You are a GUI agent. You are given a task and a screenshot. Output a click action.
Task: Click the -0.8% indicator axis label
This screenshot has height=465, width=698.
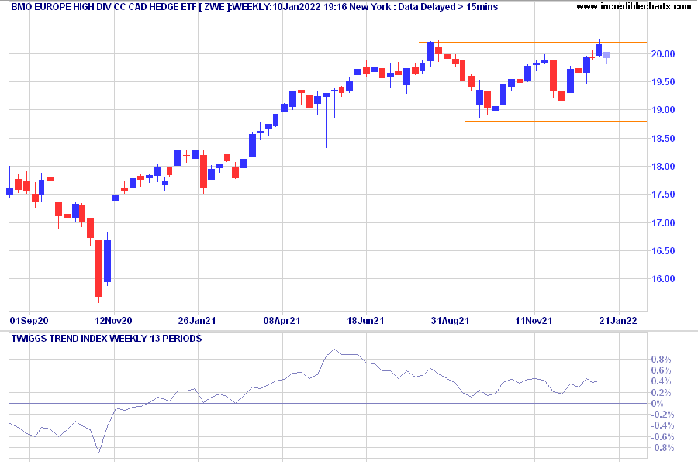pyautogui.click(x=662, y=448)
